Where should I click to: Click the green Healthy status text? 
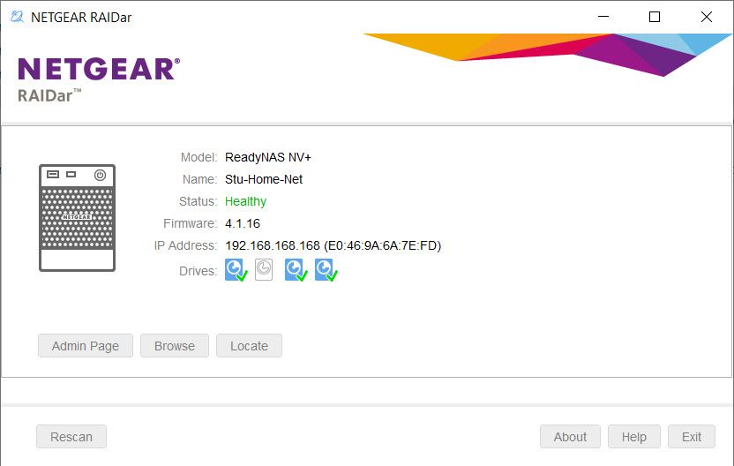click(245, 201)
